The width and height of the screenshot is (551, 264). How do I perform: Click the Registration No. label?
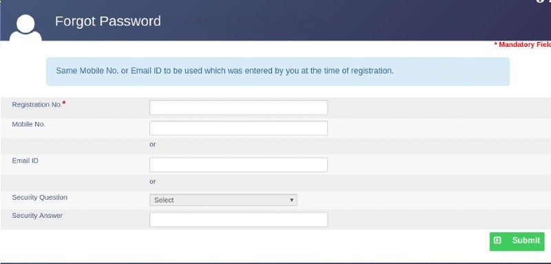(37, 105)
